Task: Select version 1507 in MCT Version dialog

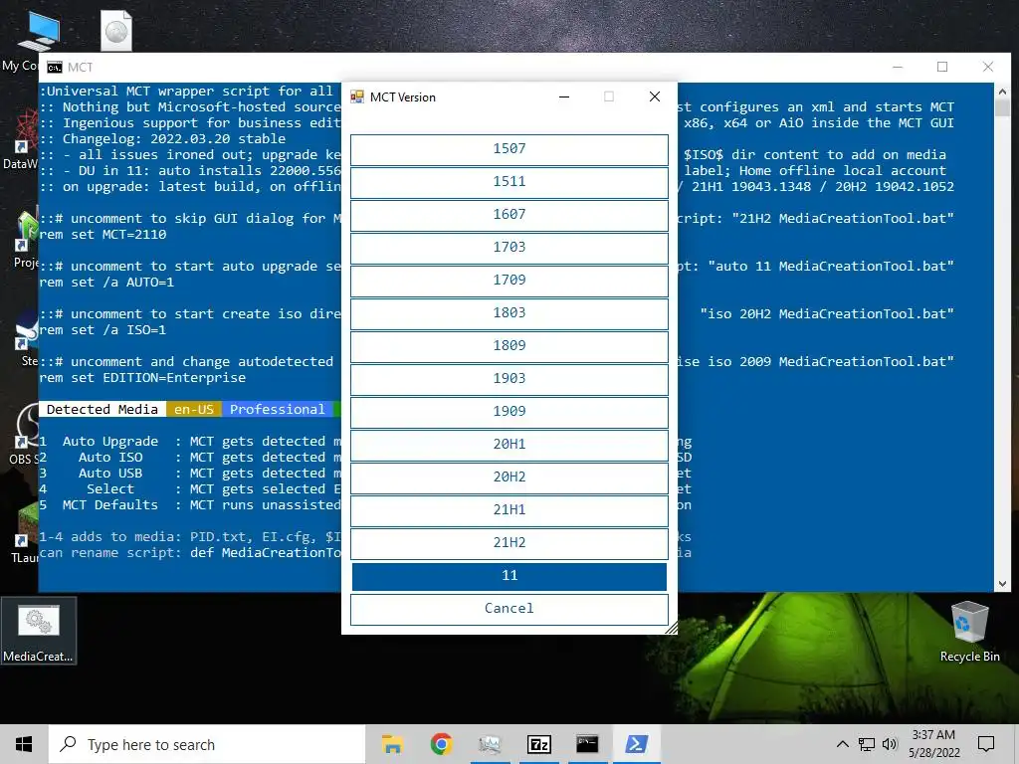Action: pos(509,149)
